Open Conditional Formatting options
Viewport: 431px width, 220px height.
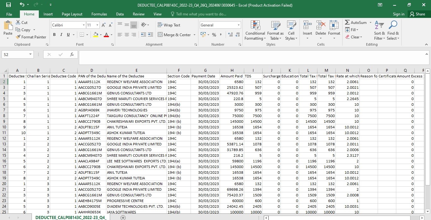[255, 31]
